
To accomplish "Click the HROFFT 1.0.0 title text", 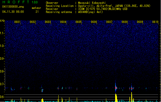I will (20, 2).
